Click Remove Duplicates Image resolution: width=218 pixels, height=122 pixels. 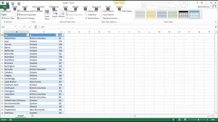click(27, 15)
